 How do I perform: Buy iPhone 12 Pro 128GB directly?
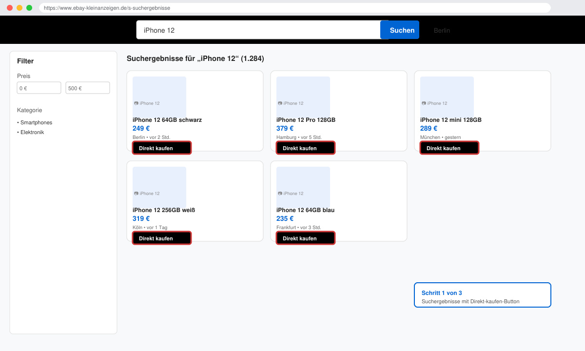306,148
